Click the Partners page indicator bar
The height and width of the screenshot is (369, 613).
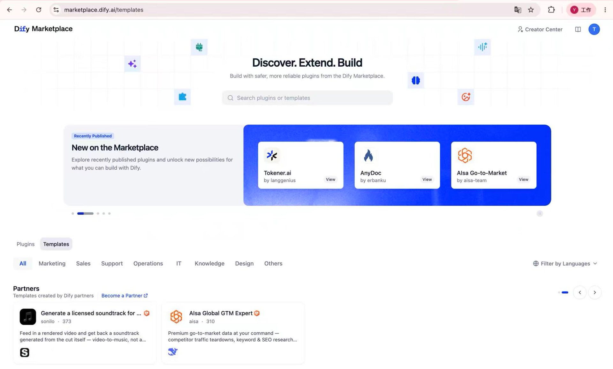565,292
